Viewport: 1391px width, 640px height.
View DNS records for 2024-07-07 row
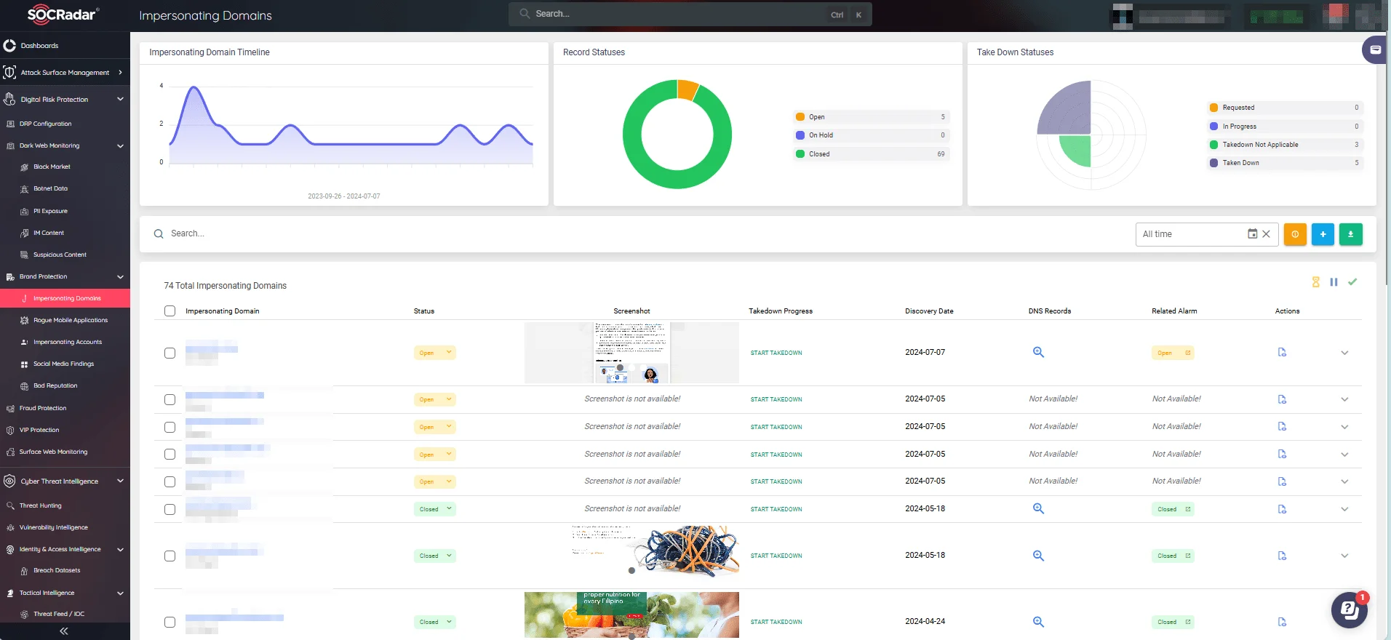[x=1038, y=352]
